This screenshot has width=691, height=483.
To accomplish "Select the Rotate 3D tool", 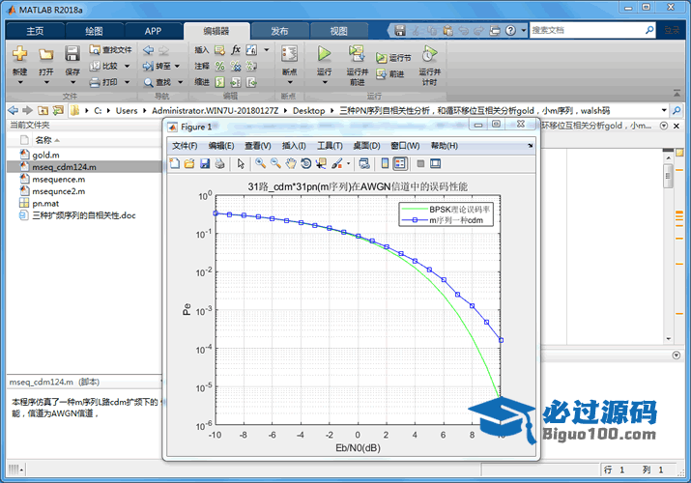I will click(306, 163).
